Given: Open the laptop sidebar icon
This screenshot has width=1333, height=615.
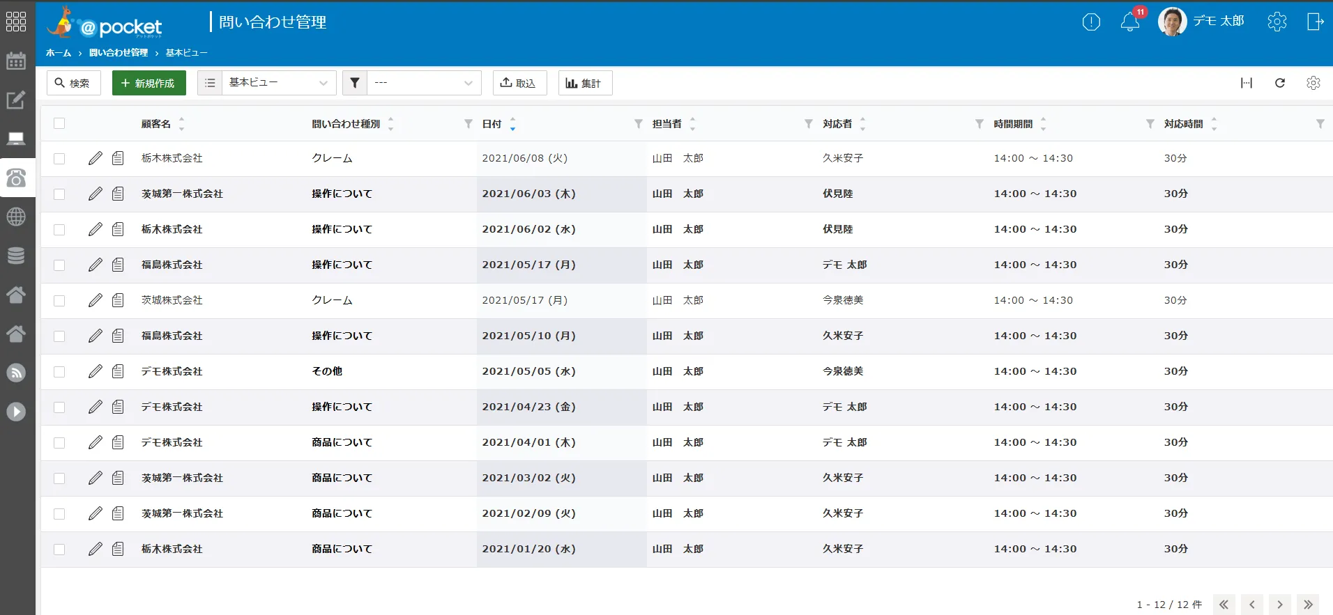Looking at the screenshot, I should [x=16, y=139].
